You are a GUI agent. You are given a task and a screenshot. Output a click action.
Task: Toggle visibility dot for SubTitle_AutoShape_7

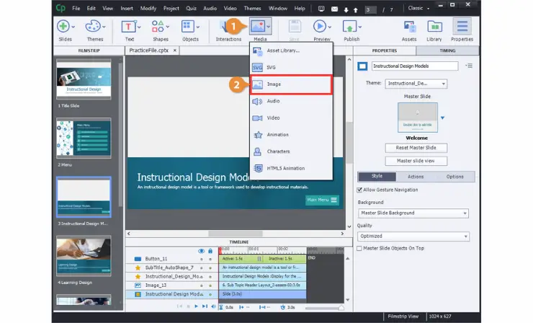tap(201, 268)
